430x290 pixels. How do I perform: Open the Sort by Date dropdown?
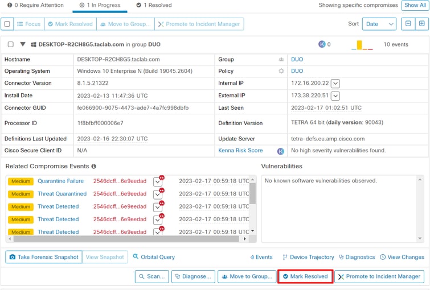(x=379, y=24)
